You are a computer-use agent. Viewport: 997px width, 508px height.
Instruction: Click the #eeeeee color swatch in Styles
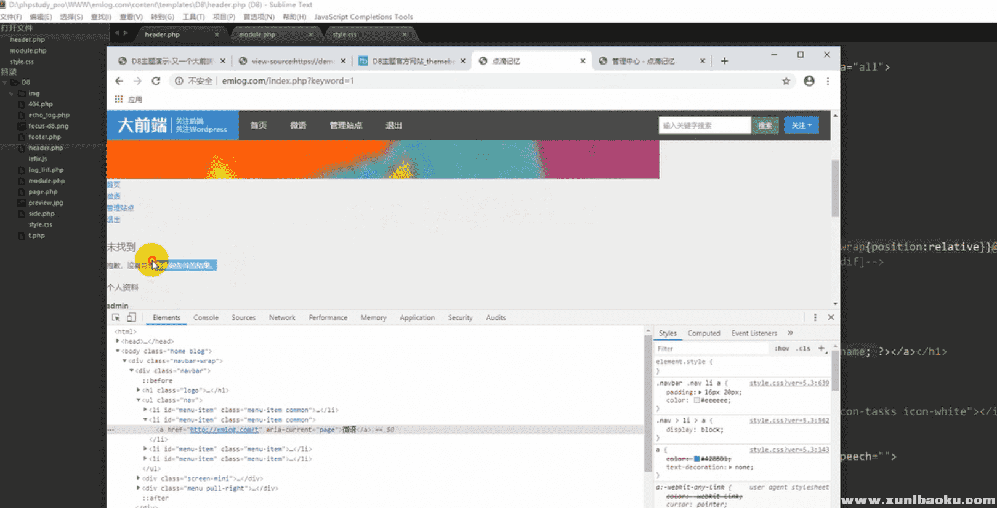click(696, 400)
